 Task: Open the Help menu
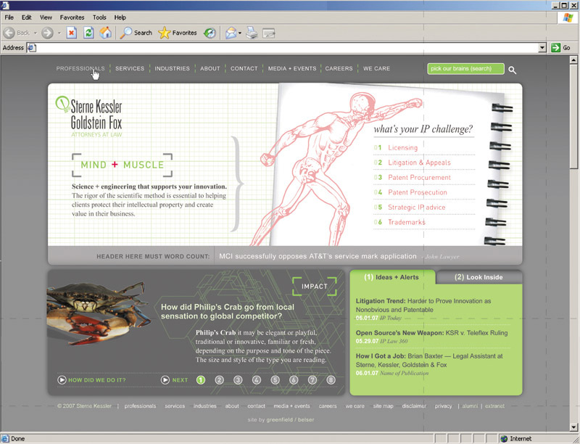click(120, 17)
